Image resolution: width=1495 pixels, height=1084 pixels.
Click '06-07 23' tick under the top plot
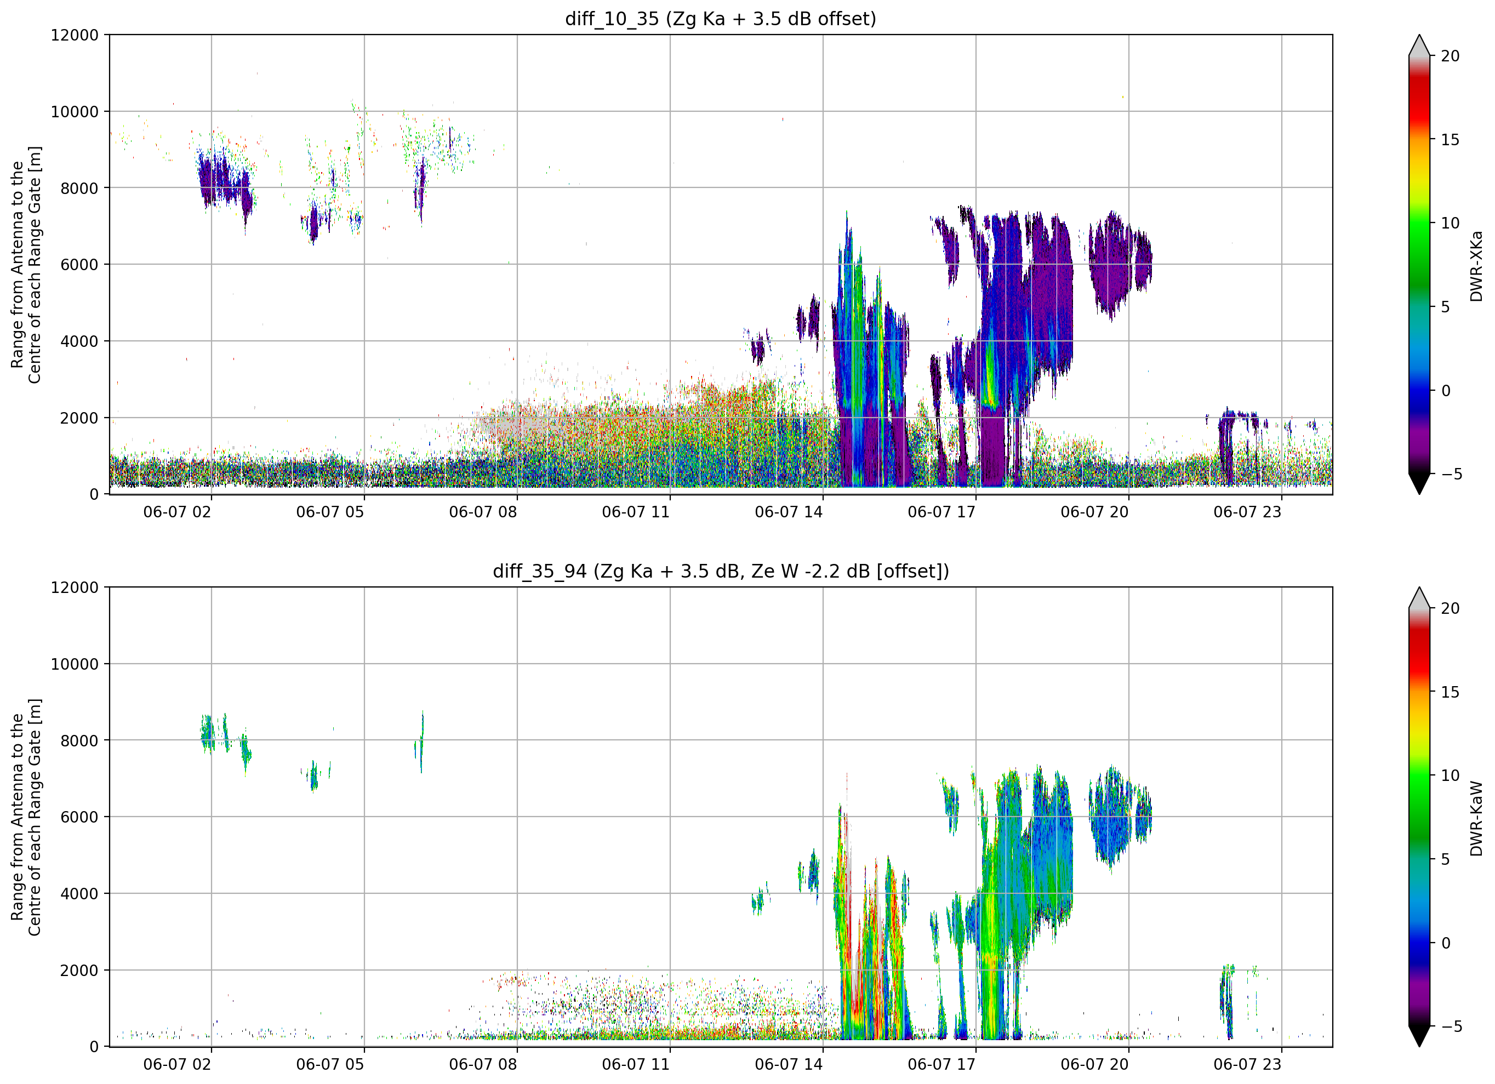[x=1248, y=512]
